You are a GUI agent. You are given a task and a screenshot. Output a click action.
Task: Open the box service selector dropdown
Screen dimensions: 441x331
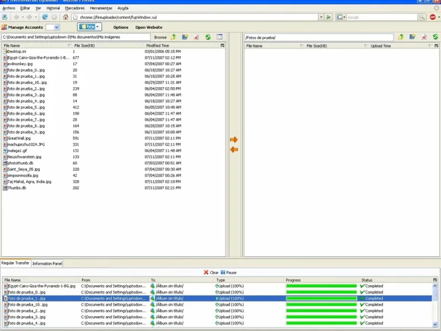click(89, 27)
